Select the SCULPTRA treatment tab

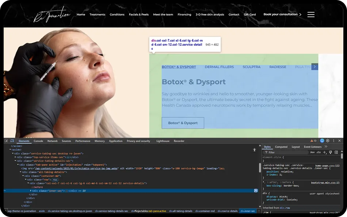pos(251,67)
